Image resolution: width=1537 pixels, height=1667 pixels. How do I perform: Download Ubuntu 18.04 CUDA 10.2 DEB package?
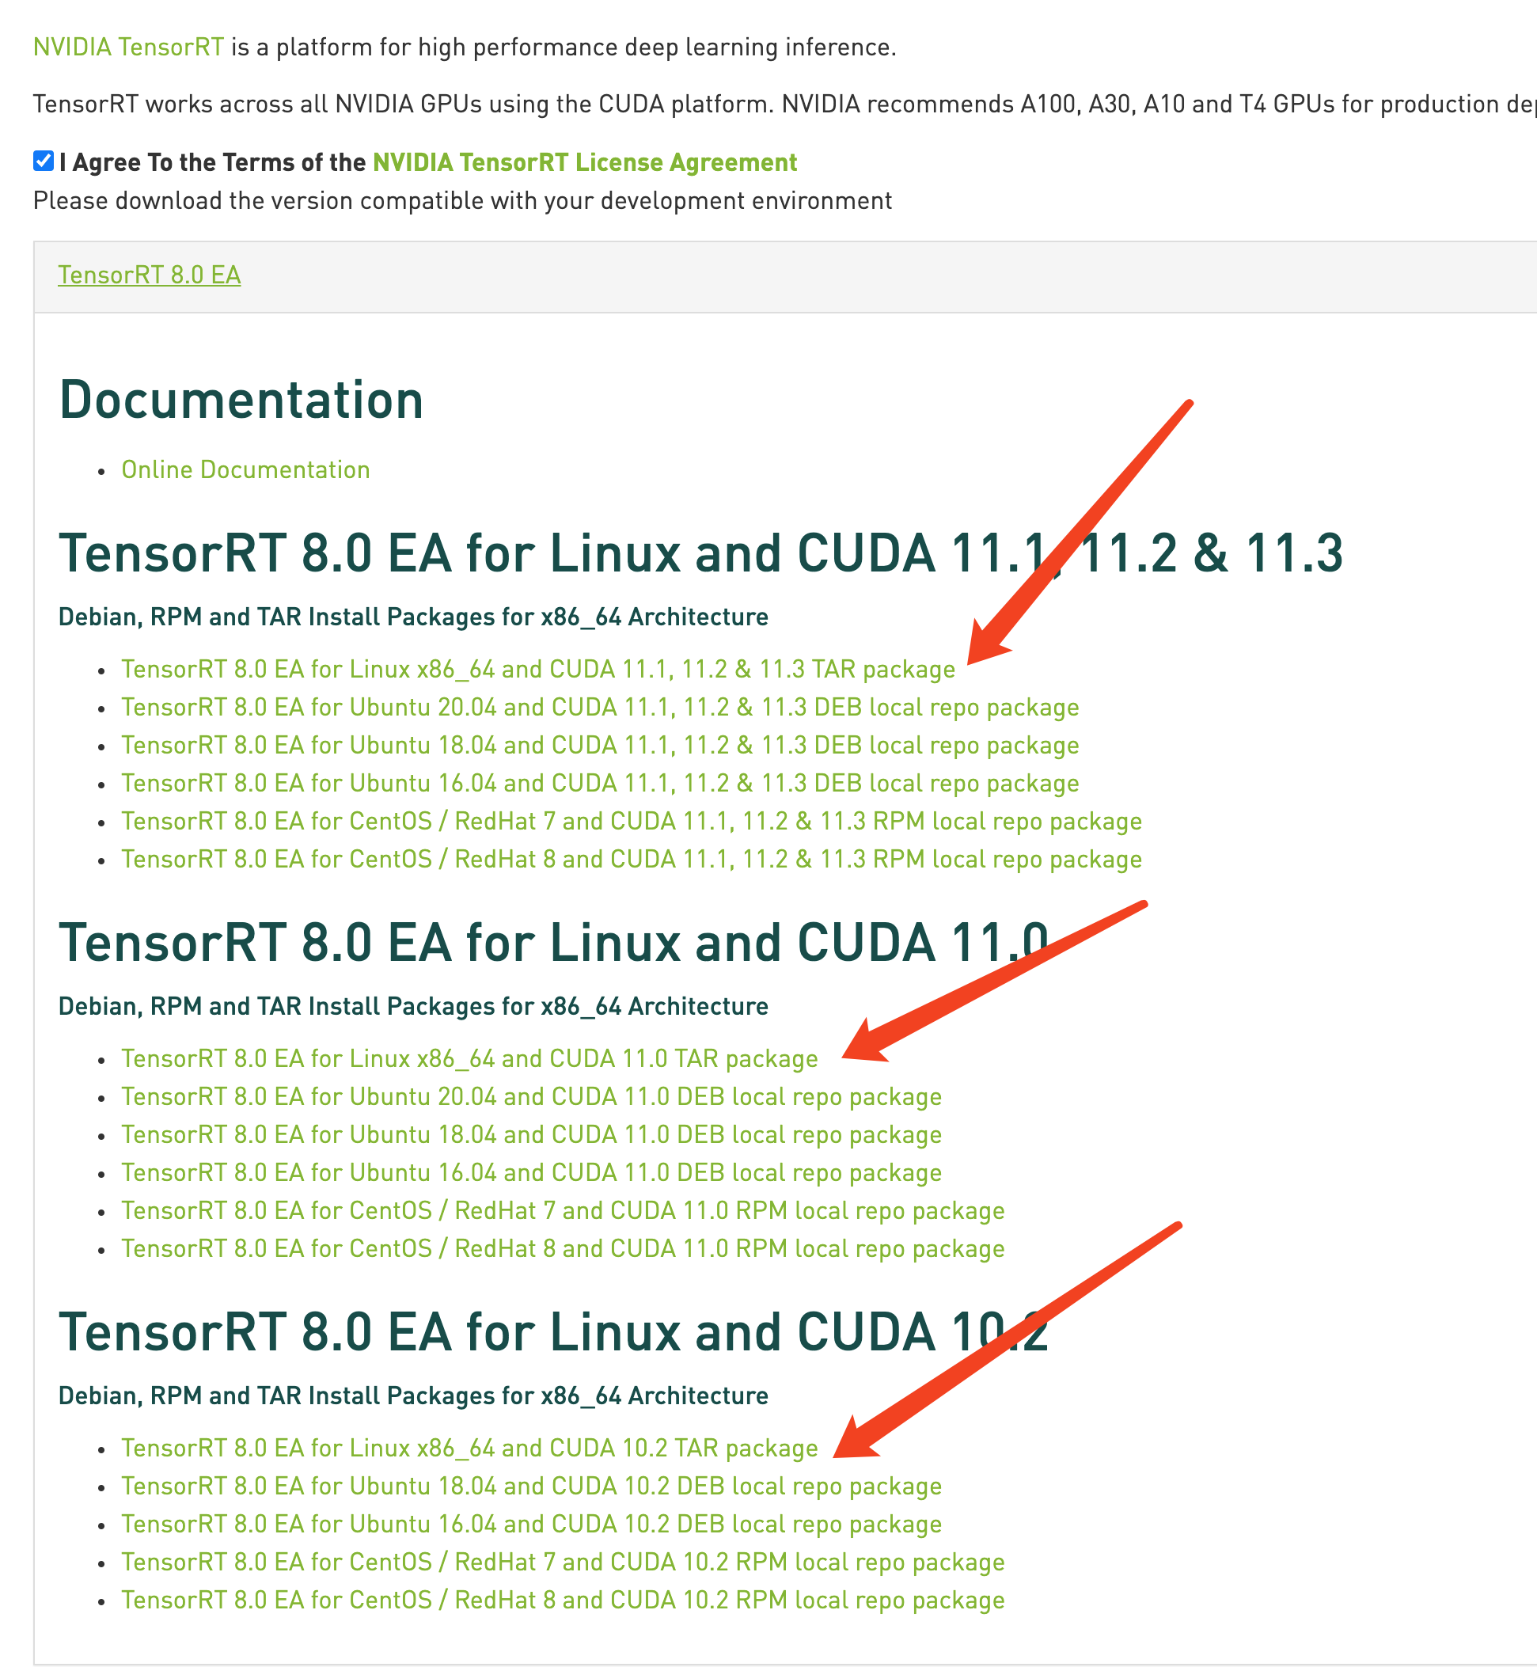pyautogui.click(x=530, y=1487)
